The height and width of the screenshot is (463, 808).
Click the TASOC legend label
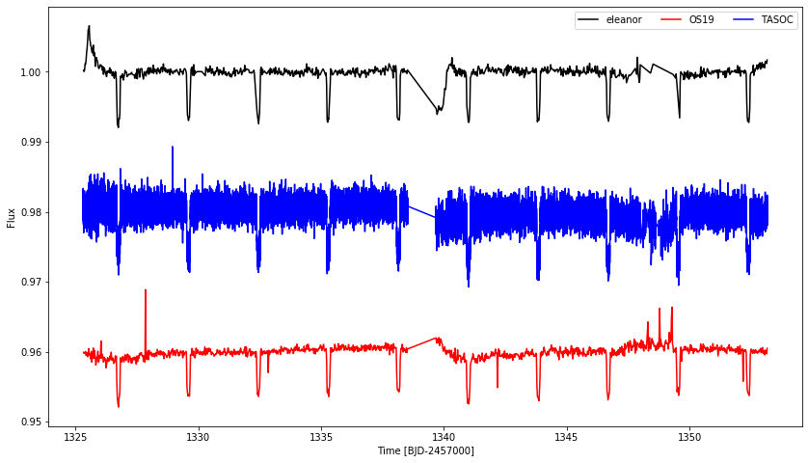pos(777,20)
